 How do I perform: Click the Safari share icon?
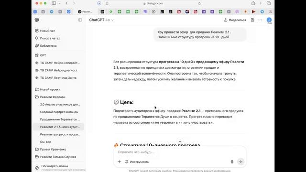pyautogui.click(x=253, y=3)
